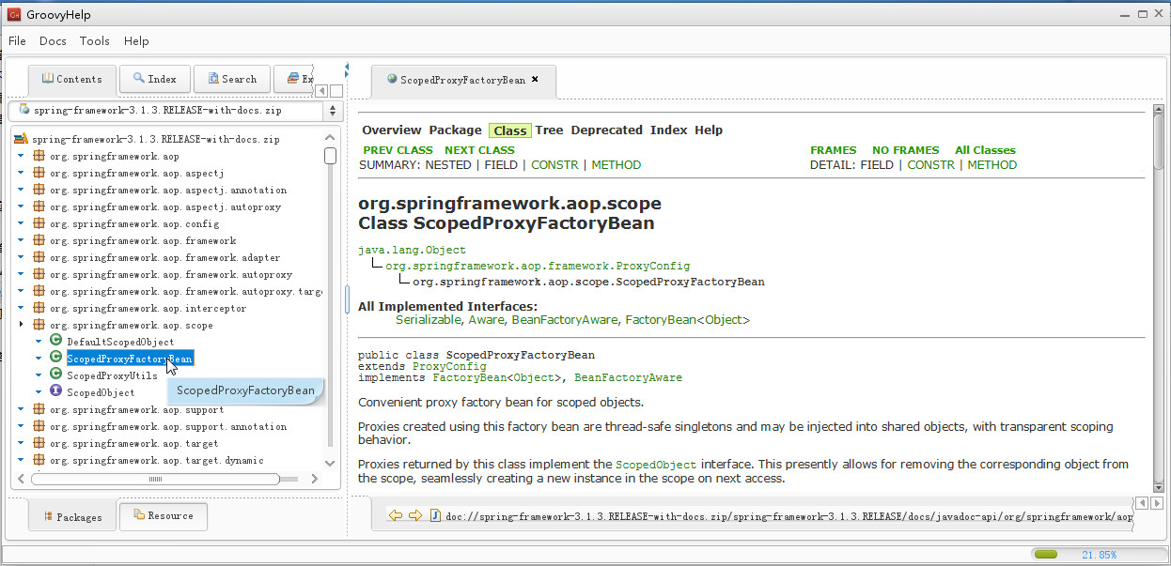Click the class icon beside DefaultScopedObject
The width and height of the screenshot is (1171, 566).
tap(55, 342)
